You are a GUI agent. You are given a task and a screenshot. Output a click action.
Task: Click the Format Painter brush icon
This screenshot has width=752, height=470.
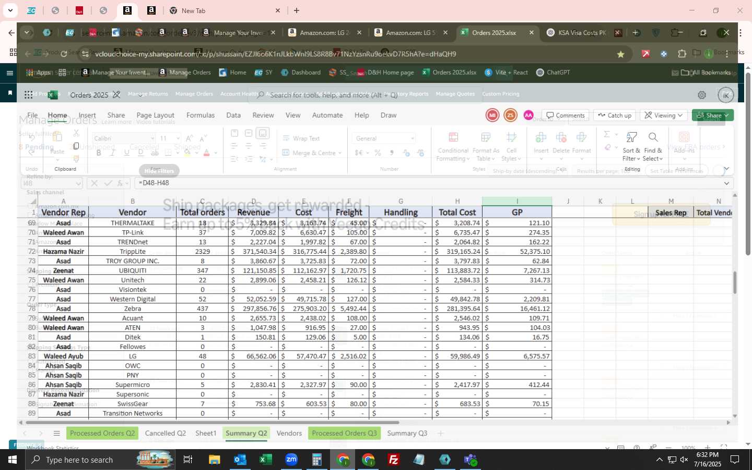pyautogui.click(x=76, y=159)
